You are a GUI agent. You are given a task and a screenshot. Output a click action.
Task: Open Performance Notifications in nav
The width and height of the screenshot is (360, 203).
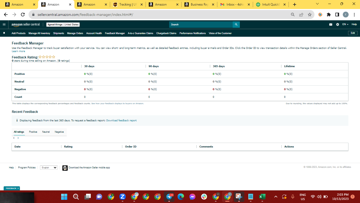point(192,33)
